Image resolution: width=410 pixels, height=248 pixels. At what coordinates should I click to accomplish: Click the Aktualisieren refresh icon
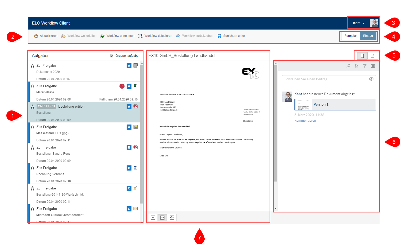tap(36, 36)
